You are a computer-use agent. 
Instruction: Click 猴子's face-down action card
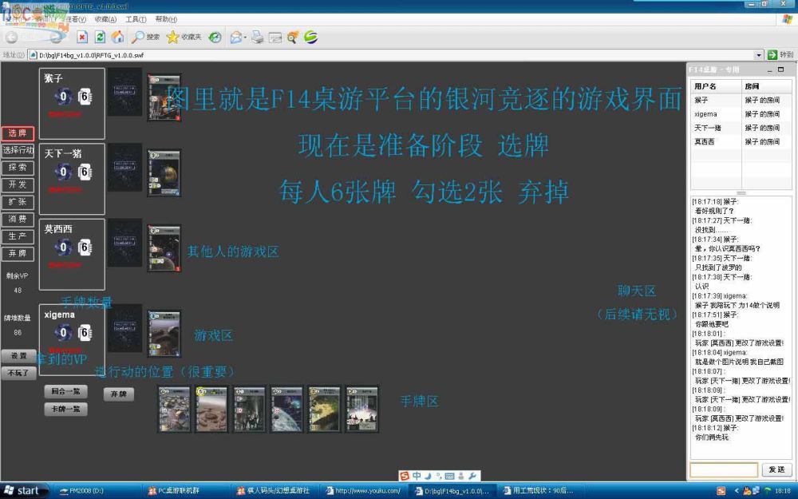click(124, 92)
